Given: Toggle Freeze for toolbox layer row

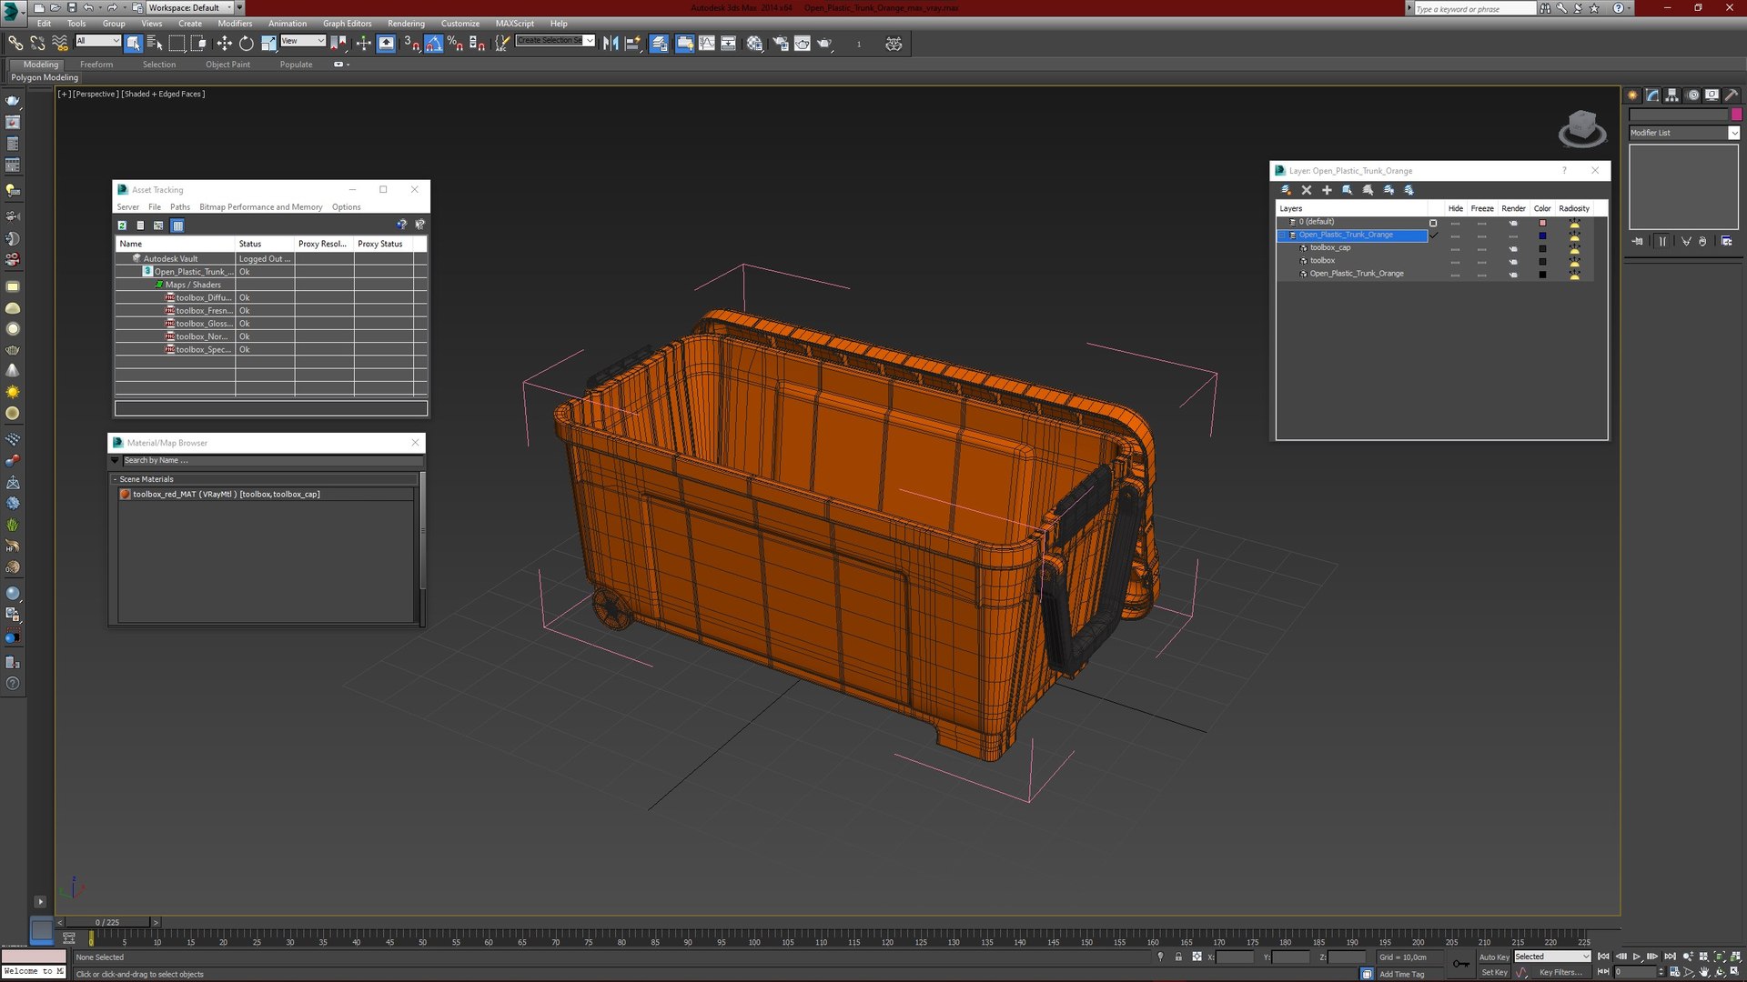Looking at the screenshot, I should tap(1481, 261).
